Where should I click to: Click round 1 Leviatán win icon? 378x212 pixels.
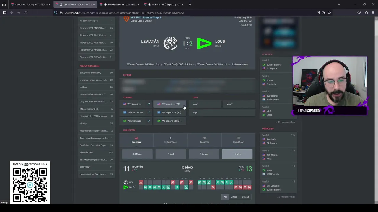coord(141,183)
